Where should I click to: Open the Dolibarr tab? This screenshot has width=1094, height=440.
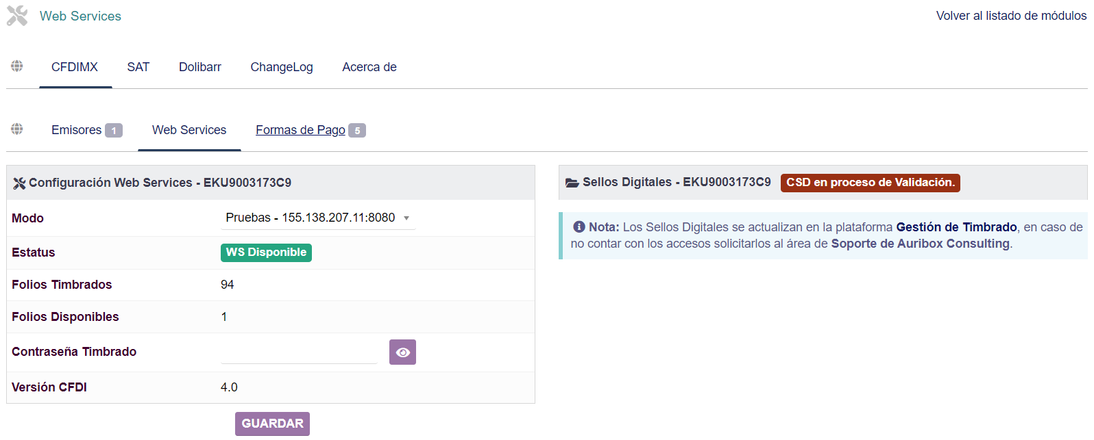point(199,67)
